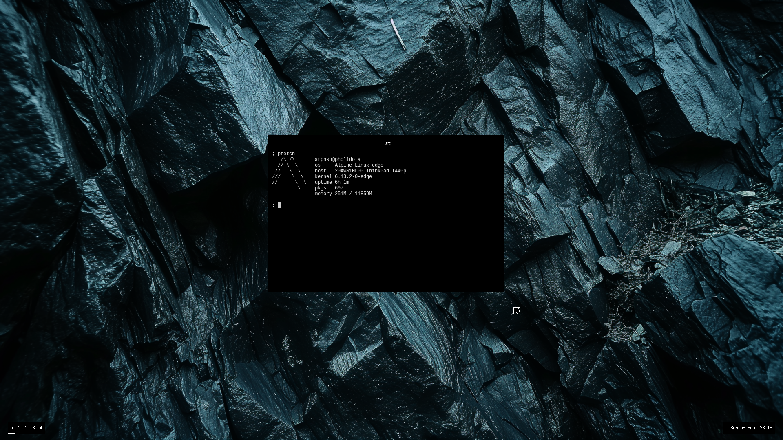
Task: Switch to workspace tag 2
Action: pos(26,428)
